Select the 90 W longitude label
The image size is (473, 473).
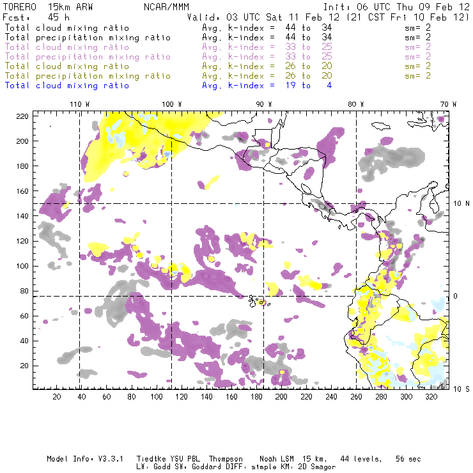(x=264, y=104)
